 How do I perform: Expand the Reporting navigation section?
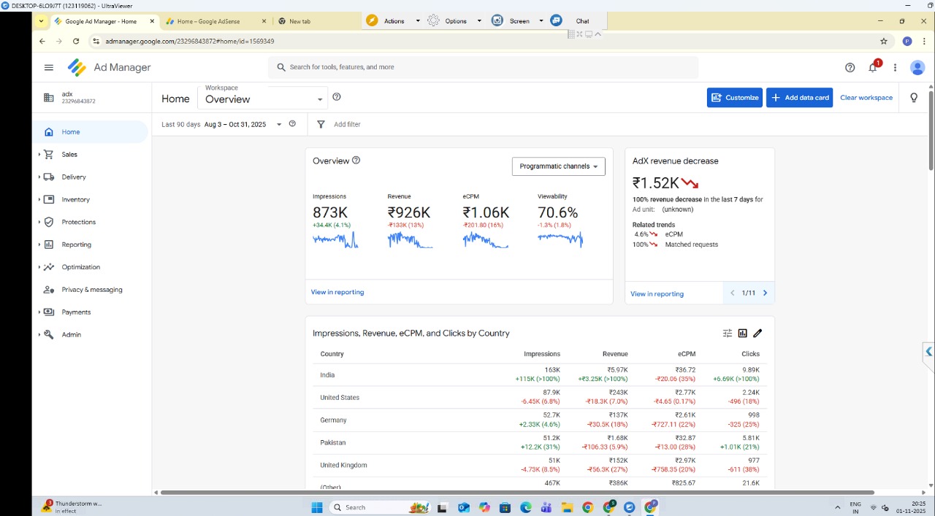pos(76,244)
